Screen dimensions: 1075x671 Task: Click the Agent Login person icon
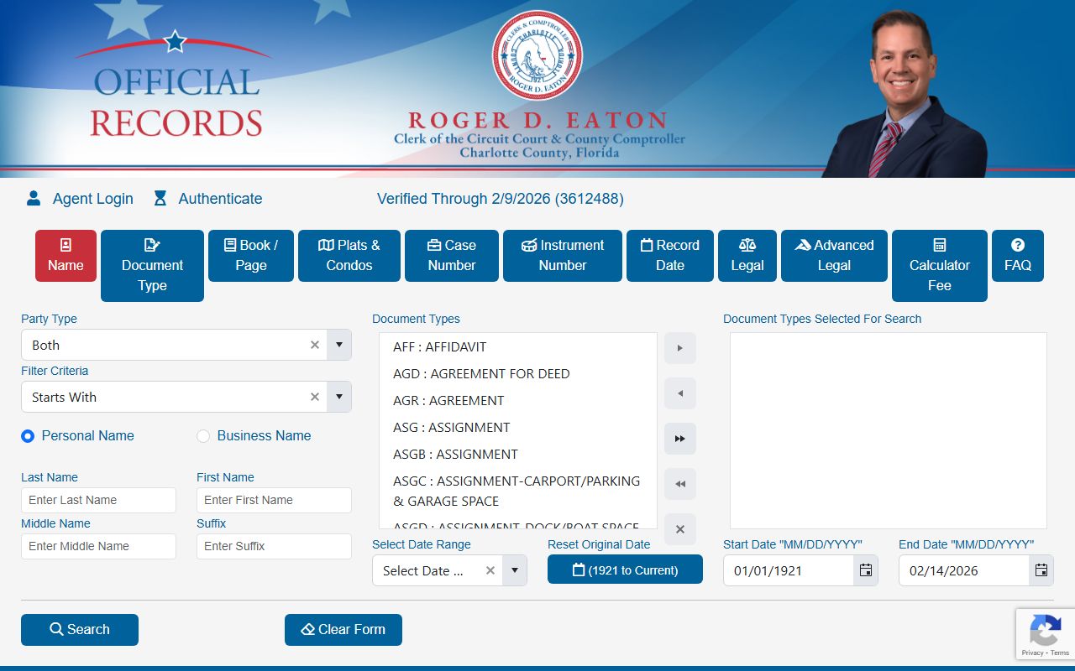[34, 198]
